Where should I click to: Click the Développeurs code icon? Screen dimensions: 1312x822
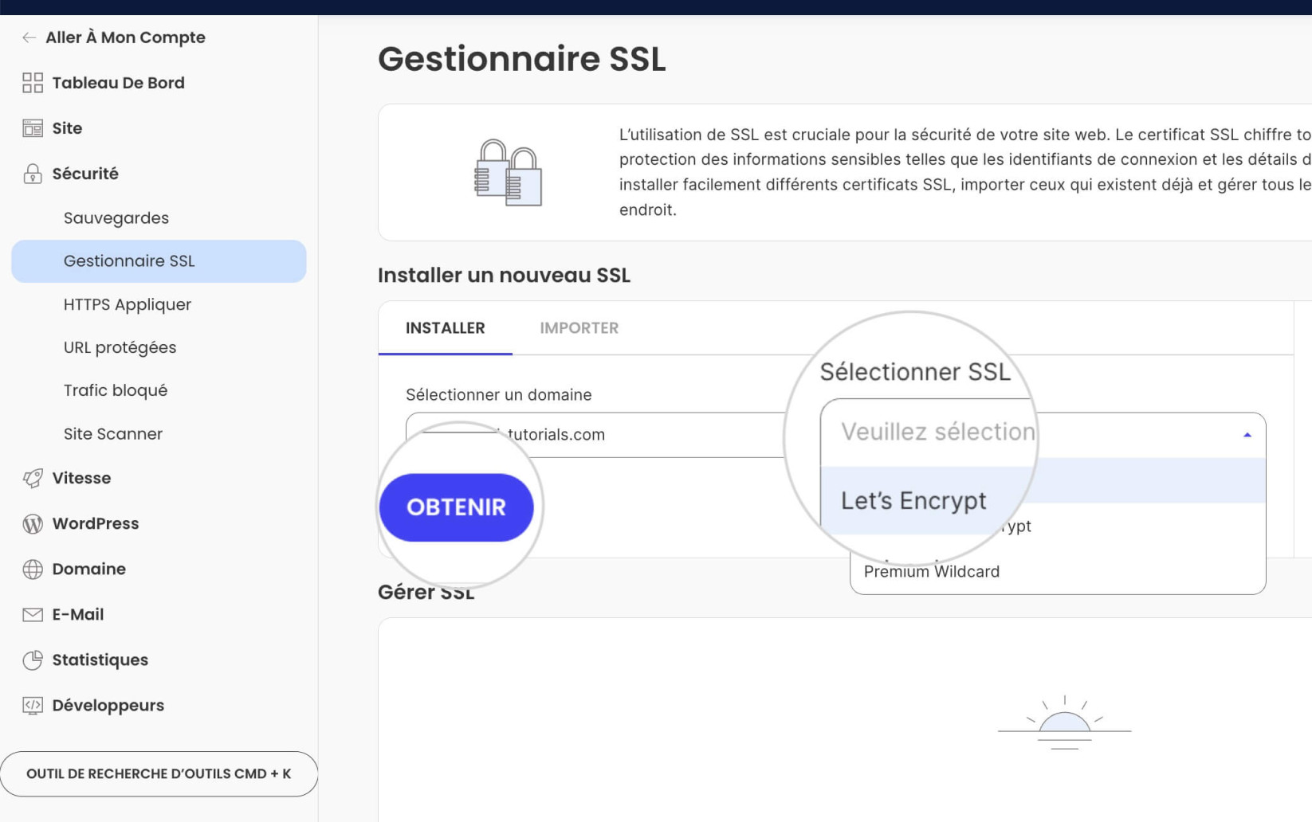tap(33, 705)
